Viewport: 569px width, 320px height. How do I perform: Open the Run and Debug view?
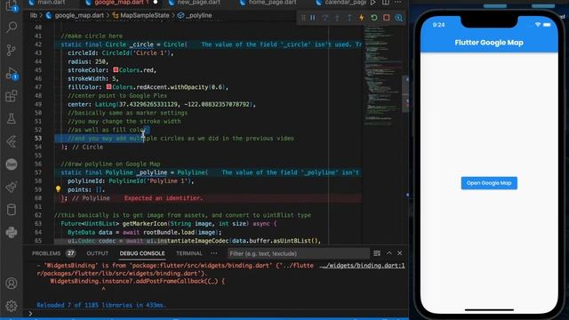click(x=12, y=73)
